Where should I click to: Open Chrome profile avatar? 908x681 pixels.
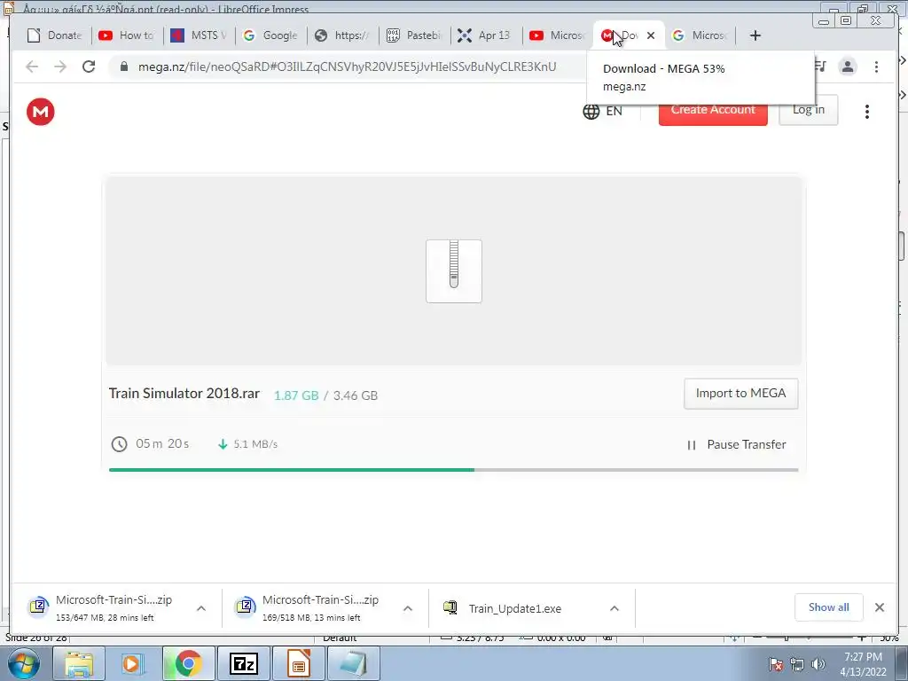848,67
